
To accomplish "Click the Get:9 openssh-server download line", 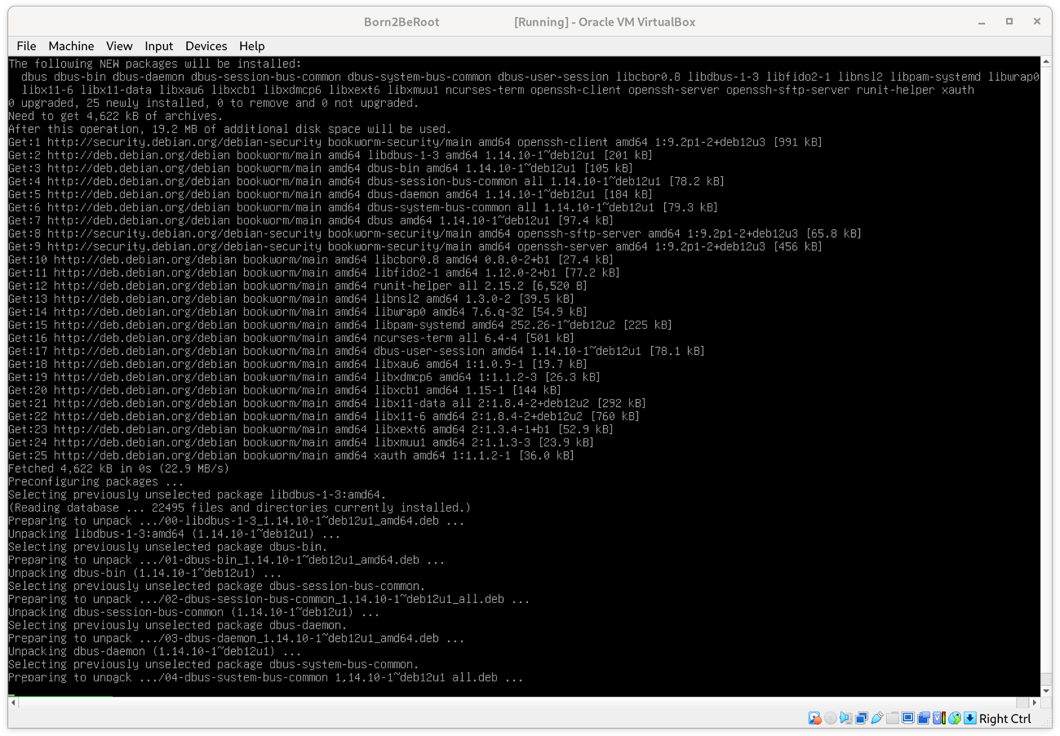I will (x=415, y=246).
